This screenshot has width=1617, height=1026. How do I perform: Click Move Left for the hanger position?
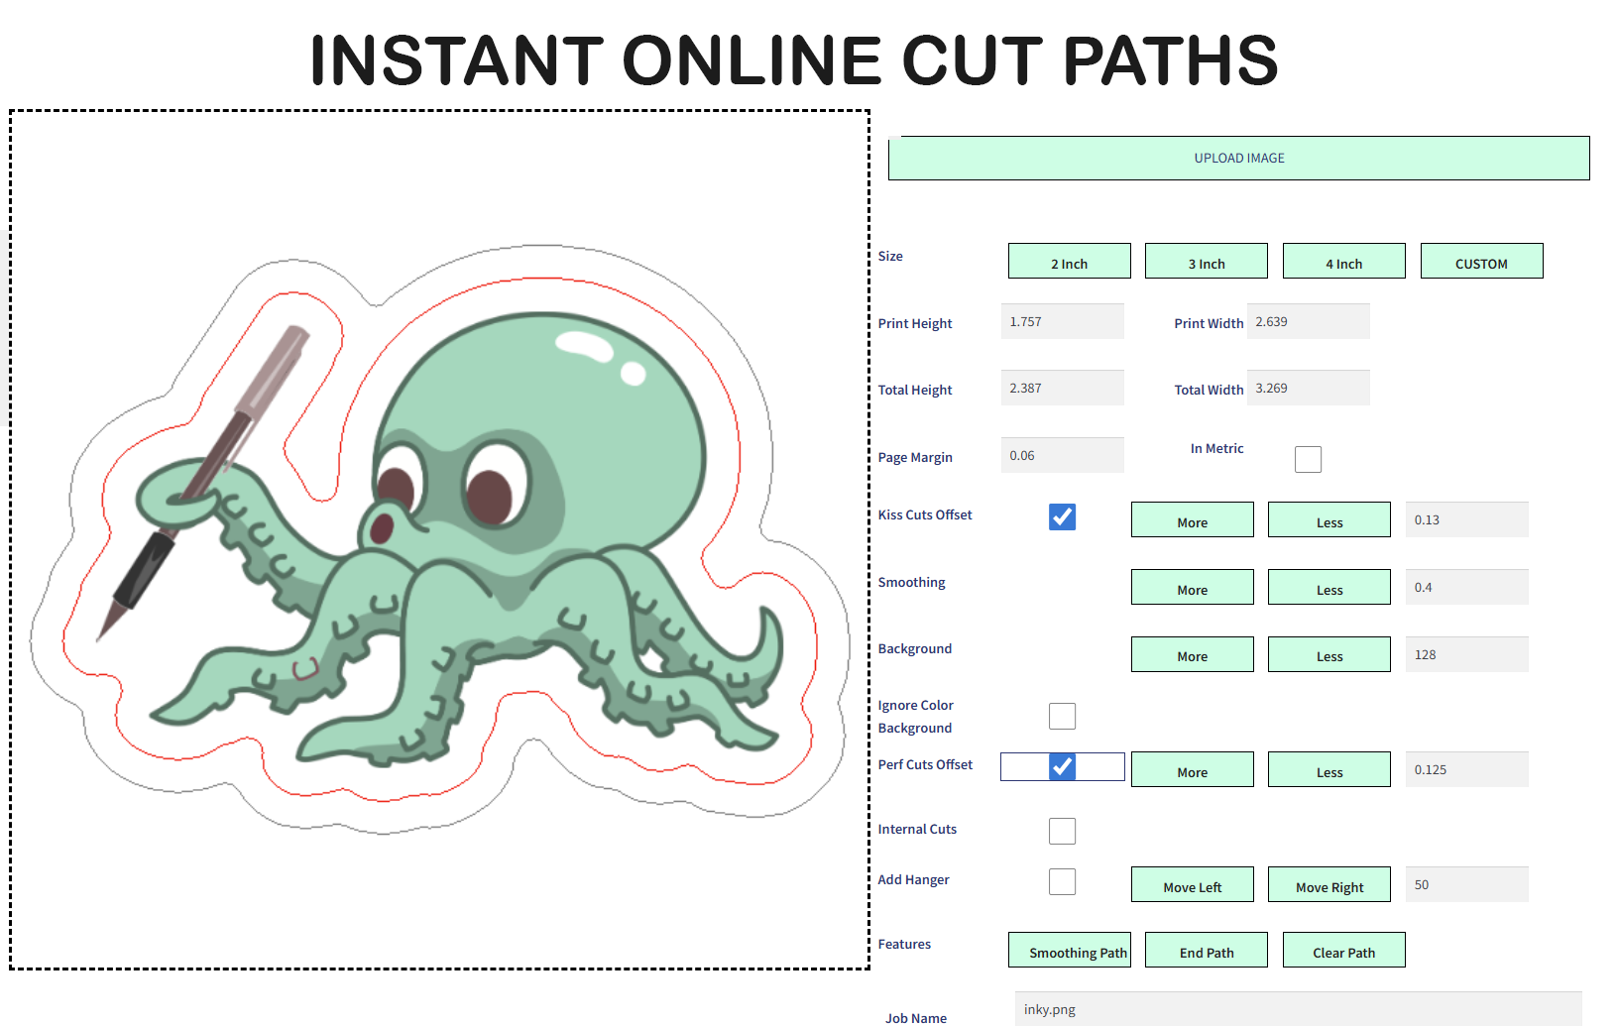pos(1192,884)
